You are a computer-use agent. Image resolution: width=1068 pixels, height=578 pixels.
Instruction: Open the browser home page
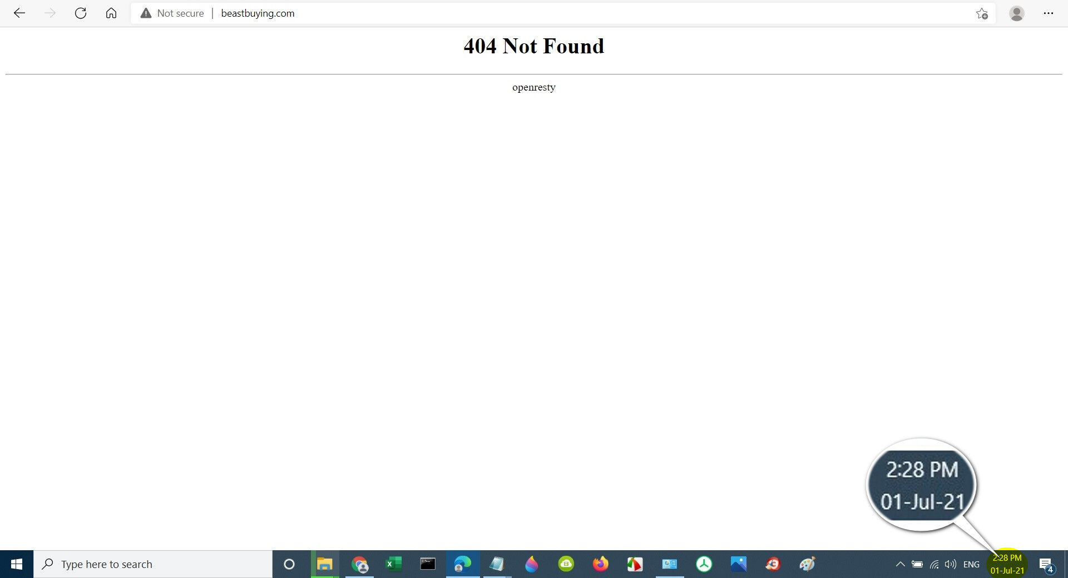click(111, 13)
